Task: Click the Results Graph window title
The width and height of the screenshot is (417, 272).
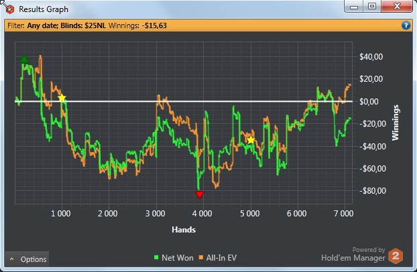Action: (44, 9)
